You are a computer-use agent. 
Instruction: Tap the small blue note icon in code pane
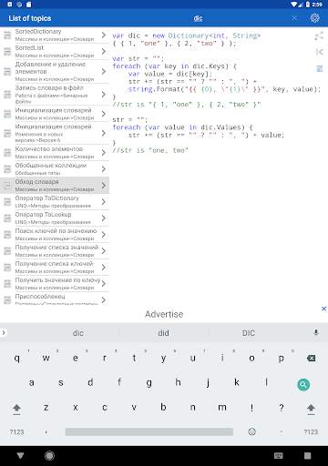320,68
